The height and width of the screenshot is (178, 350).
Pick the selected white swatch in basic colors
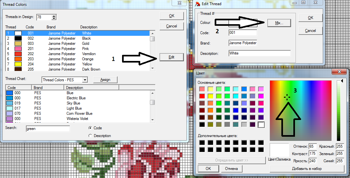[x=261, y=125]
